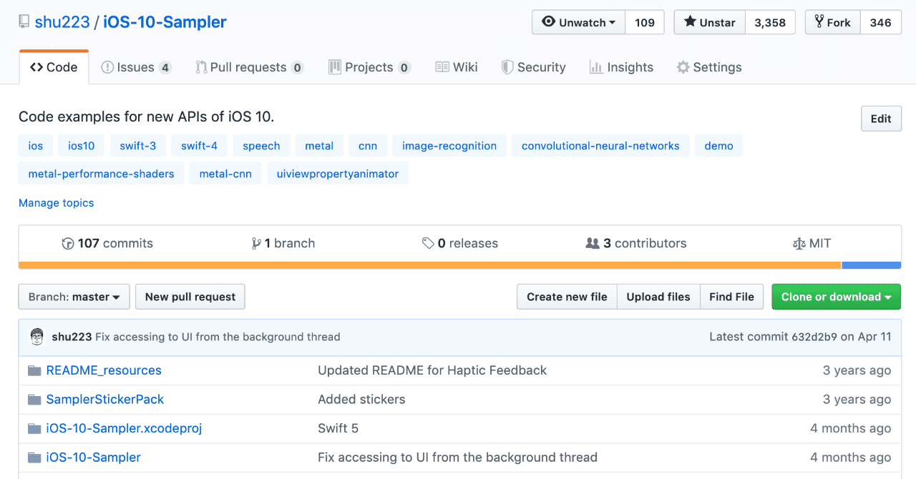916x479 pixels.
Task: View the 346 forks count
Action: pos(880,22)
